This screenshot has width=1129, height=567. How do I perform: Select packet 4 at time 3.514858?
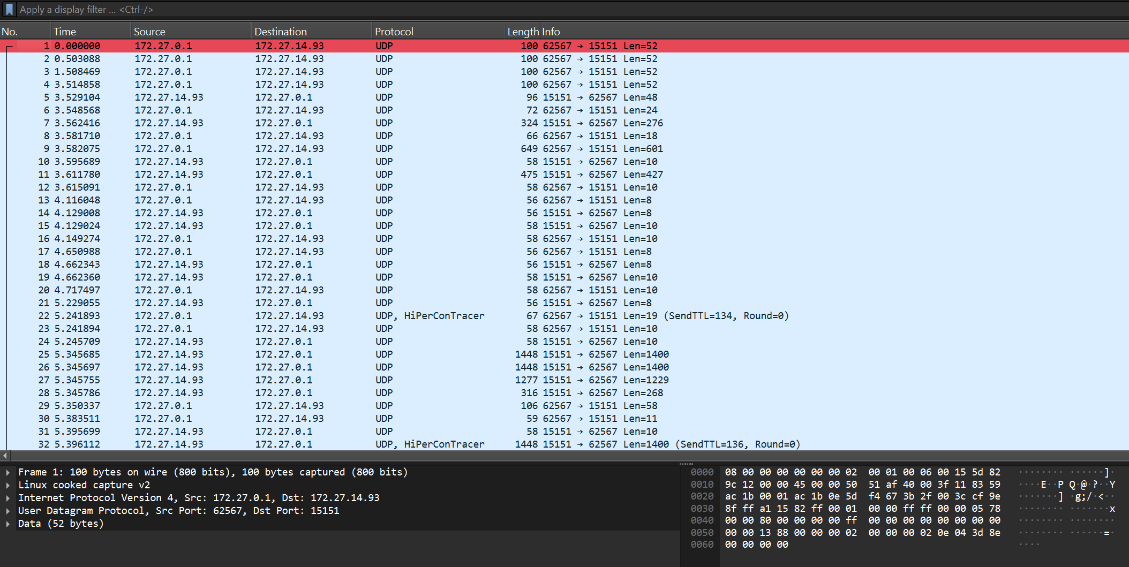[564, 85]
